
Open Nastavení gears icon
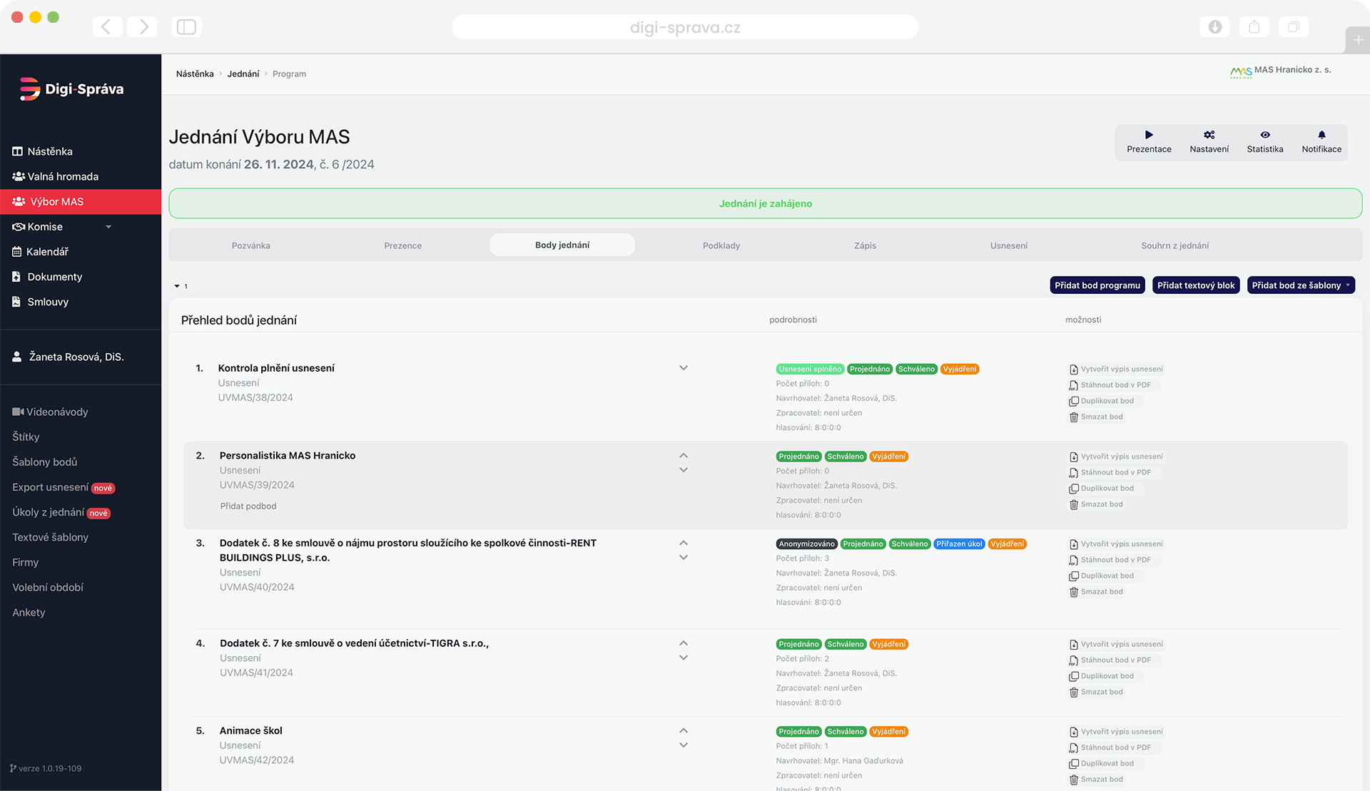1209,135
